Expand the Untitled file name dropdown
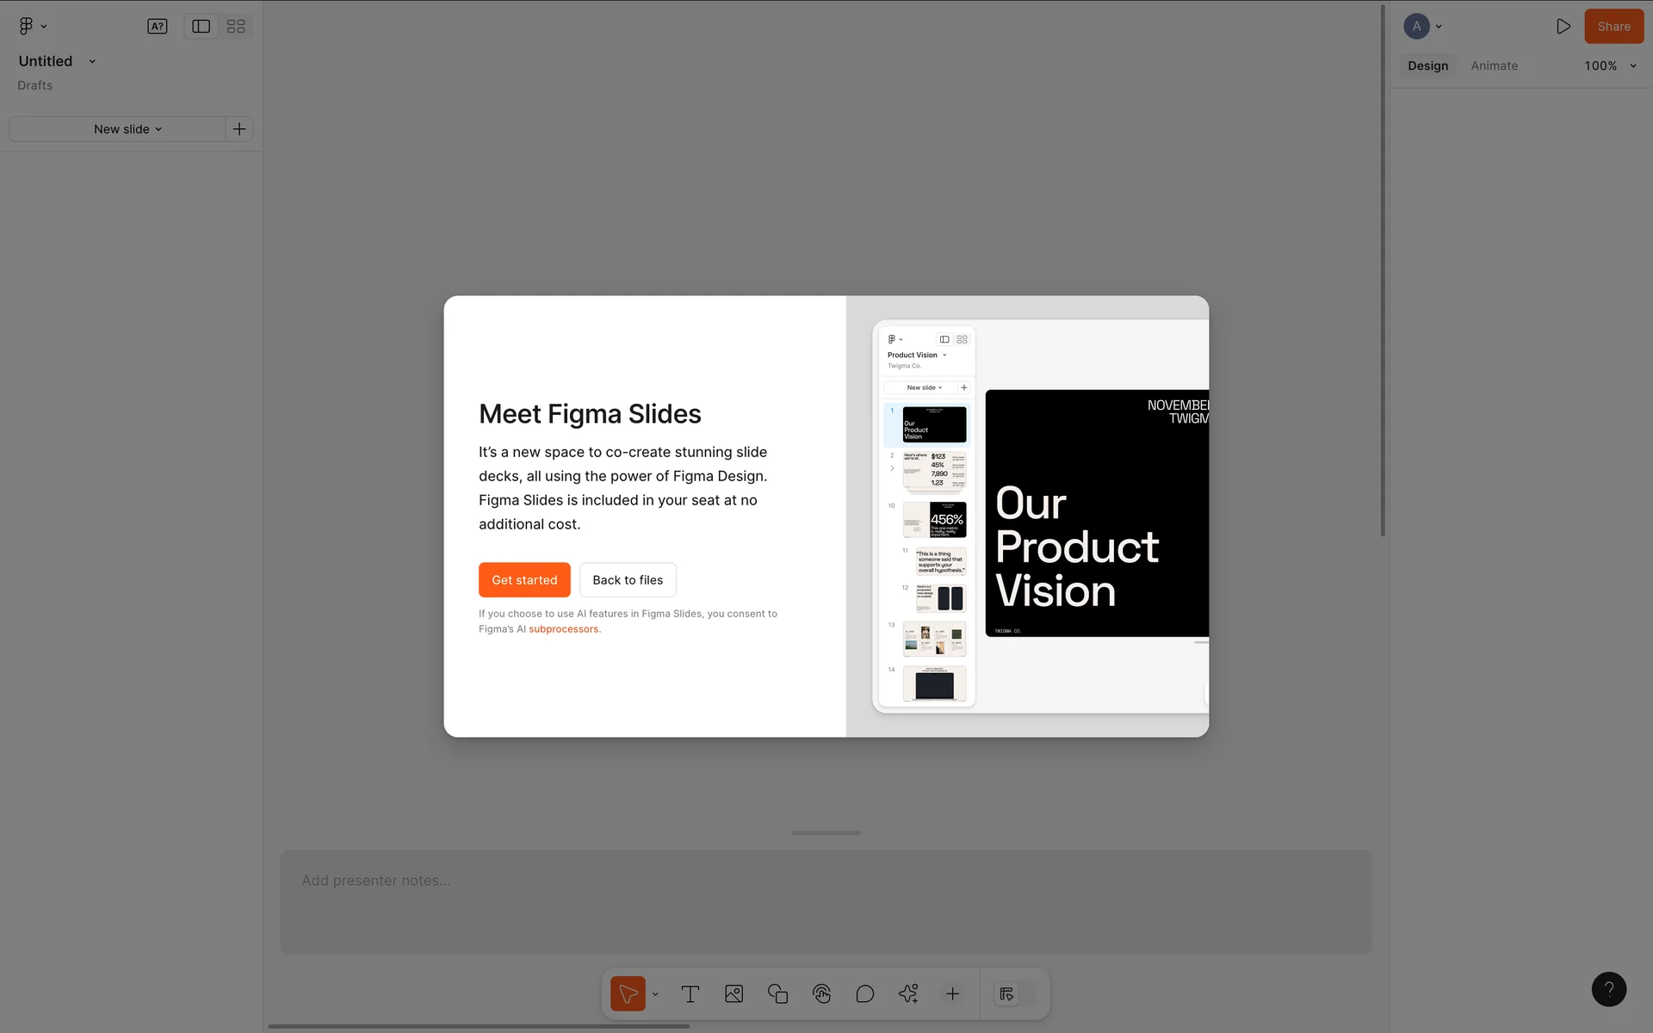 pyautogui.click(x=92, y=61)
